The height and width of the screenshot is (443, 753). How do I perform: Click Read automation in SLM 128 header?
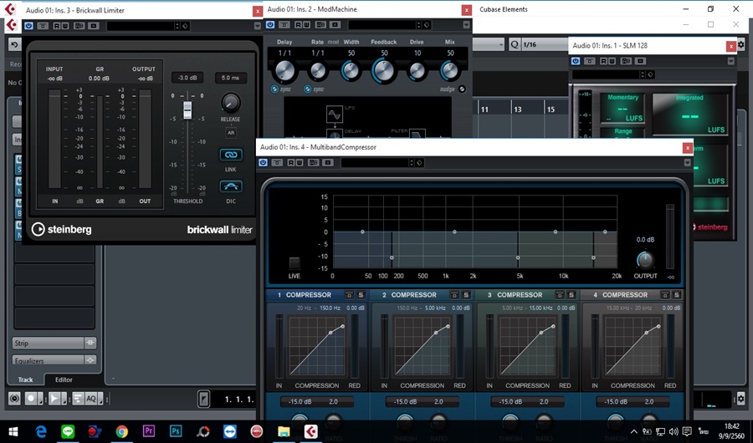[x=603, y=61]
